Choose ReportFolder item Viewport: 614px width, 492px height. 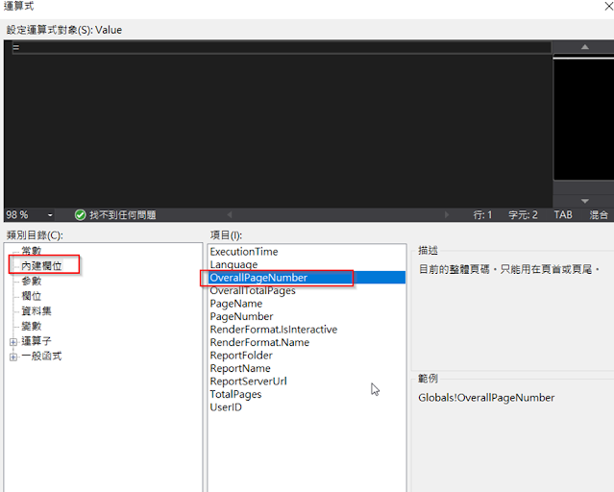pyautogui.click(x=307, y=355)
